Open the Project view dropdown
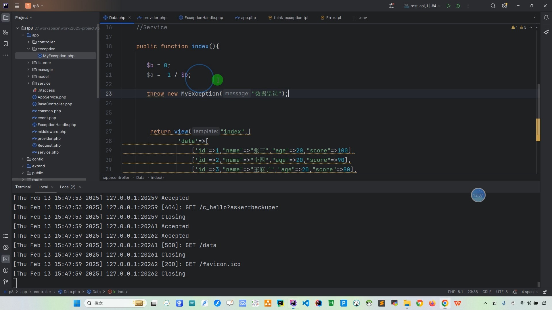This screenshot has width=552, height=310. click(x=24, y=18)
